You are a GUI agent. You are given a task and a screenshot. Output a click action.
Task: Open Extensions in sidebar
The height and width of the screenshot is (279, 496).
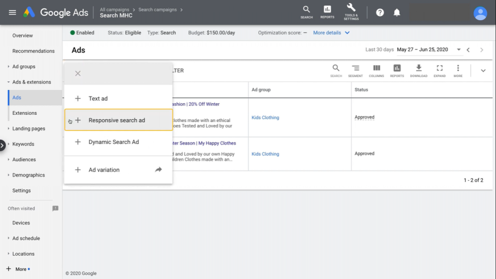coord(24,113)
